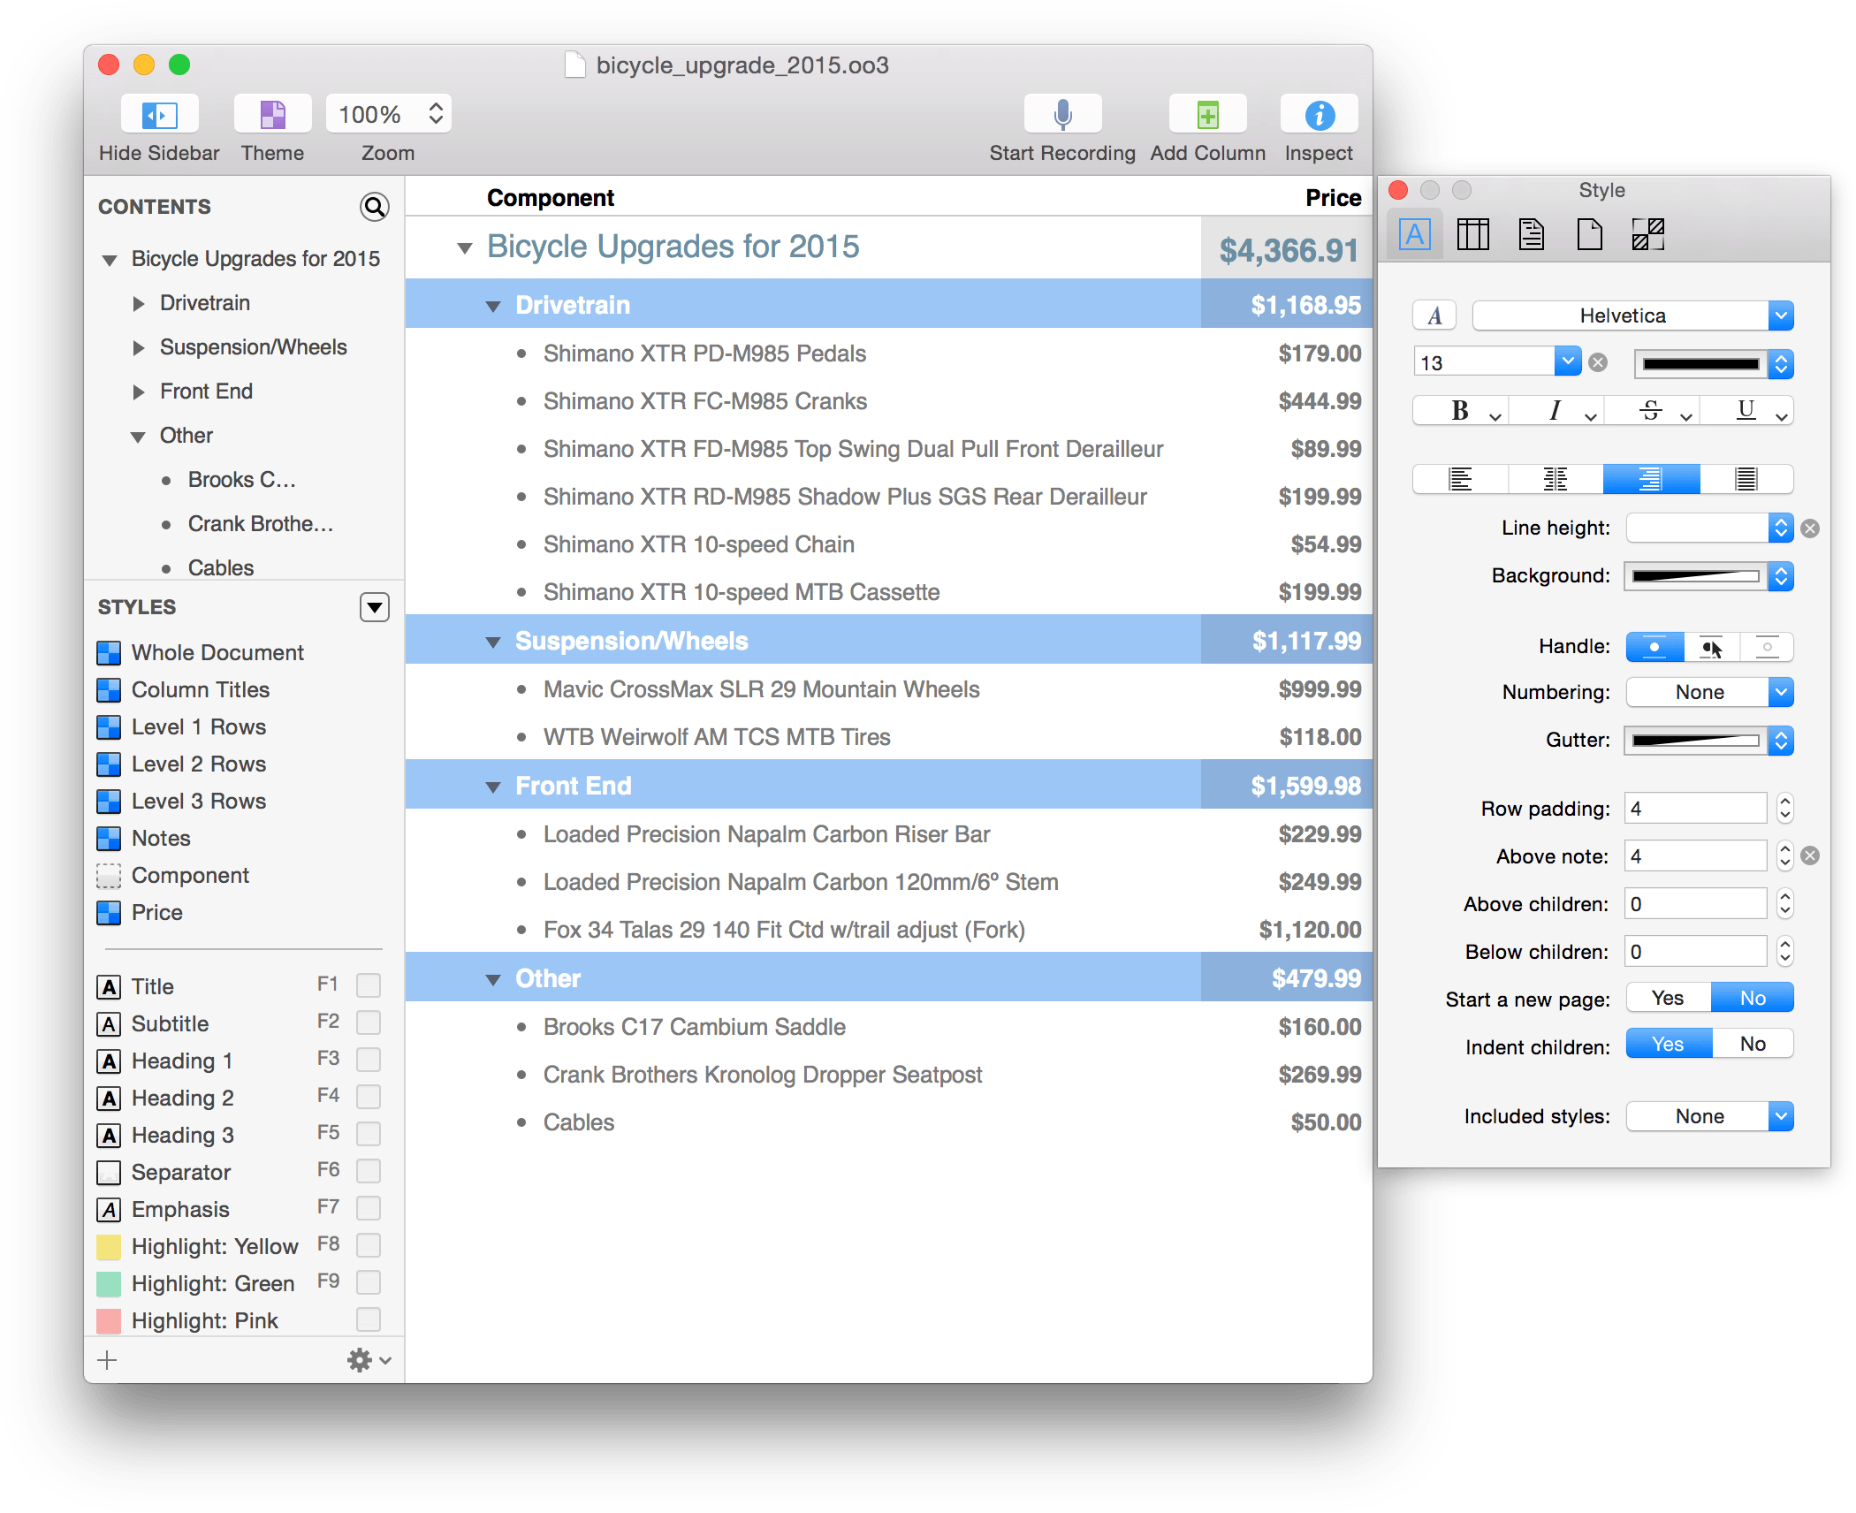Toggle indent children Yes button
The height and width of the screenshot is (1513, 1856).
point(1668,1047)
